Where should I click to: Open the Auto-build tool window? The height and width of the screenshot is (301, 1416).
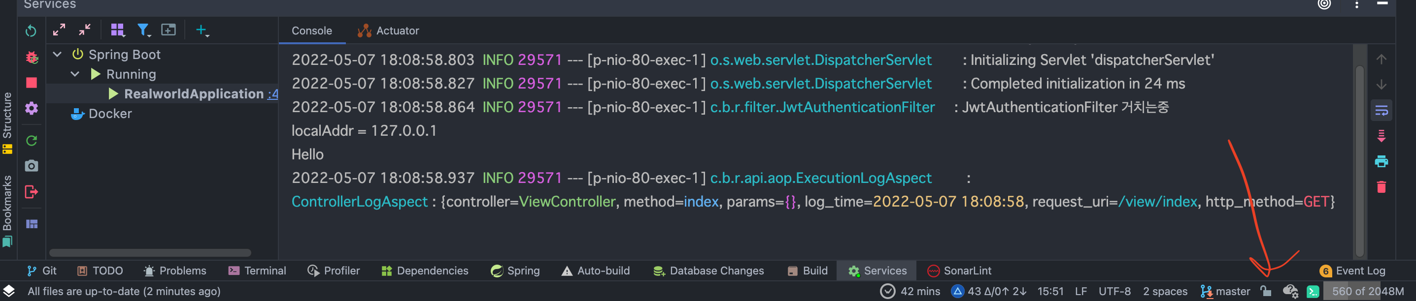point(595,271)
